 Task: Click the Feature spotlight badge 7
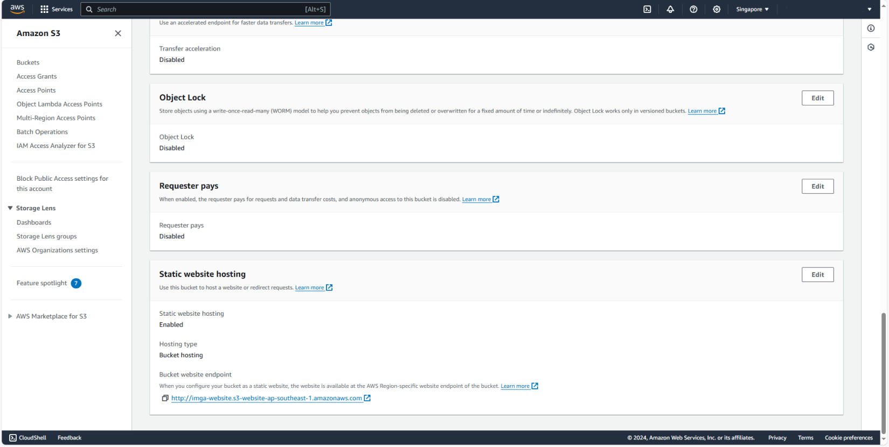pos(76,283)
